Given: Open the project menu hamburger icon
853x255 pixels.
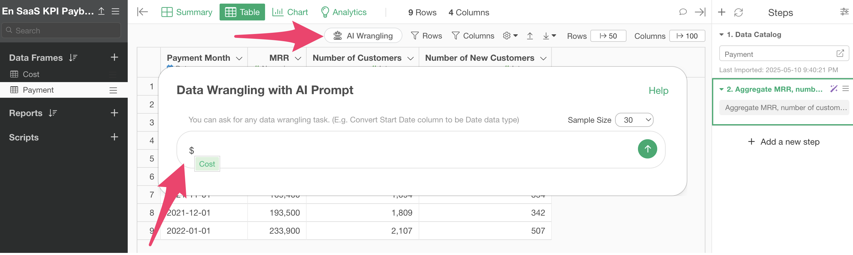Looking at the screenshot, I should (x=115, y=11).
